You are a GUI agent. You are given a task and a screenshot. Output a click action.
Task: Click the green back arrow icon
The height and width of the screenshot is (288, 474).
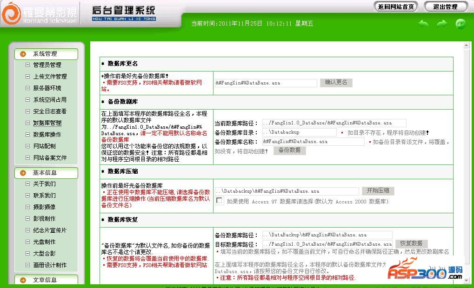pos(423,23)
